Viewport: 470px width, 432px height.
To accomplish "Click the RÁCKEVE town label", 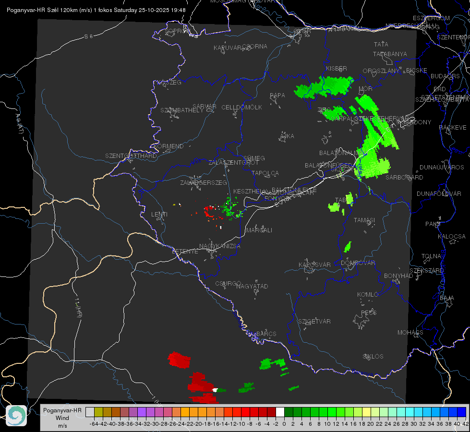I will point(453,128).
